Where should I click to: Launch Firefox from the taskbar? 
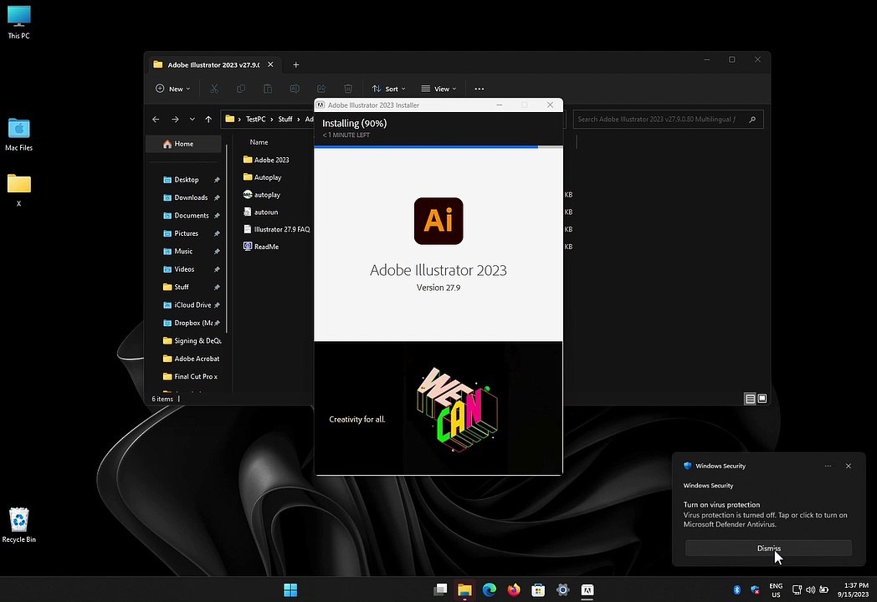(x=514, y=589)
